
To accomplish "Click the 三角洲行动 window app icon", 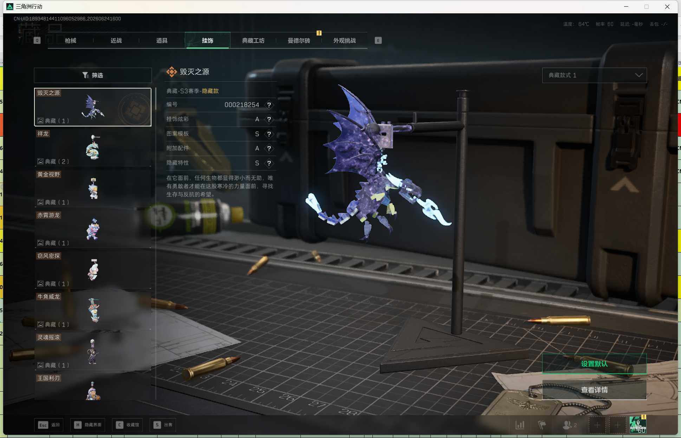I will [x=10, y=6].
